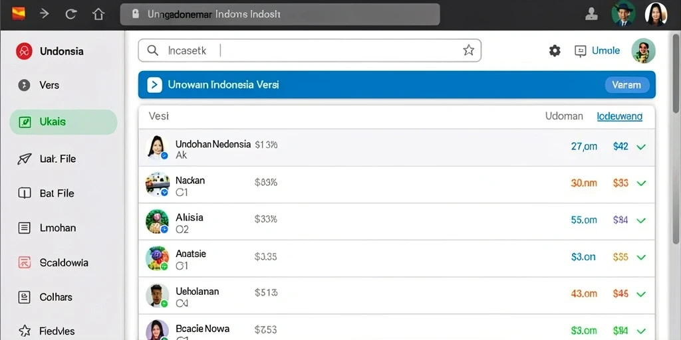
Task: Click the red-yellow app icon in browser bar
Action: pyautogui.click(x=18, y=14)
